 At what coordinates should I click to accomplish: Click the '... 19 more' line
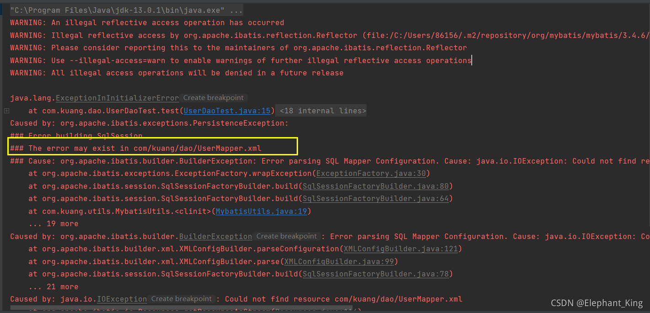point(53,224)
